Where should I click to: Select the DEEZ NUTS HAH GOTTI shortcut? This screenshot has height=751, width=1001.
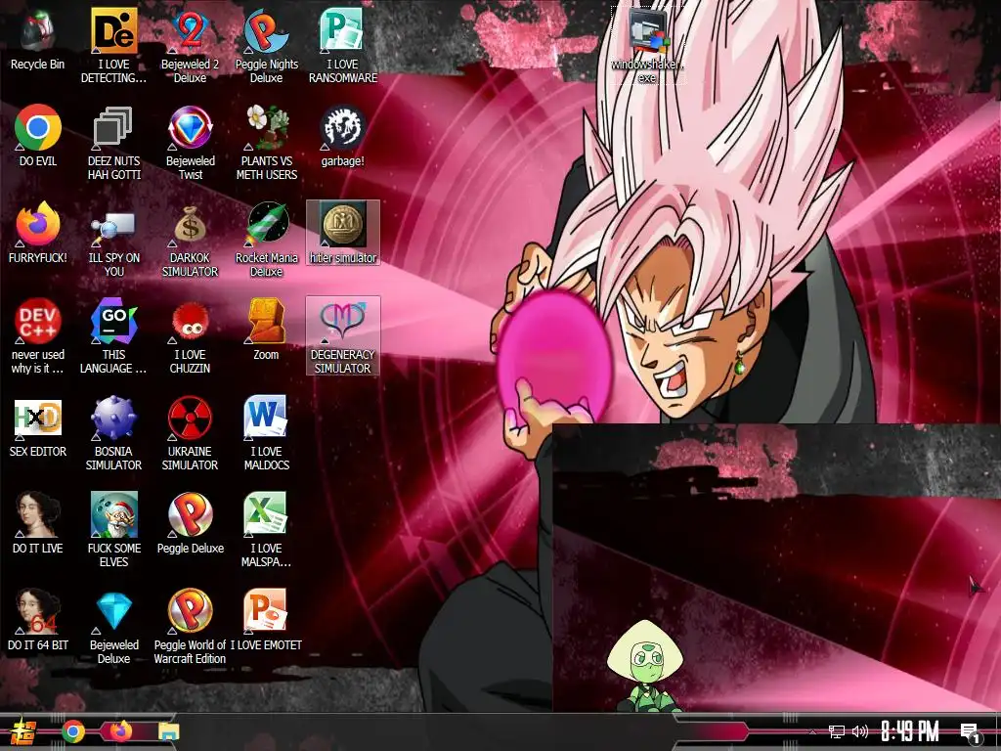[113, 143]
